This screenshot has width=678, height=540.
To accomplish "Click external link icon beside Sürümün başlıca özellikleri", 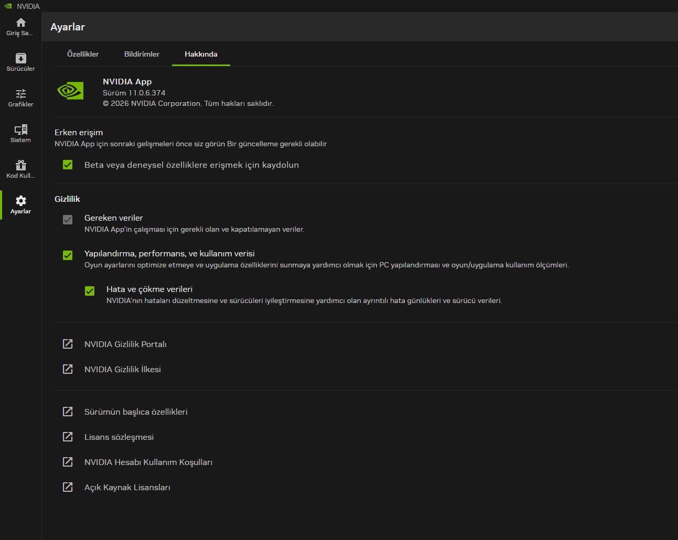I will pyautogui.click(x=68, y=412).
